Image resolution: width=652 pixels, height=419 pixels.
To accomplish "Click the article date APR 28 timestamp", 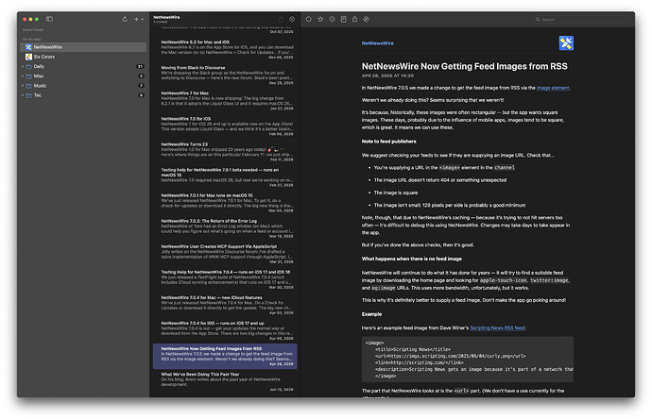I will pos(387,76).
